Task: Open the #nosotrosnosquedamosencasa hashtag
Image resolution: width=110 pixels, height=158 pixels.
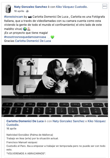Action: tap(25, 37)
